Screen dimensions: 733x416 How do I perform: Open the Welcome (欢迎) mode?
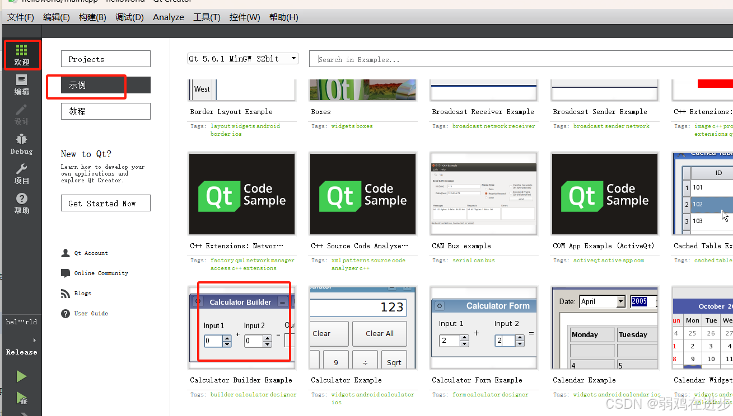coord(21,55)
